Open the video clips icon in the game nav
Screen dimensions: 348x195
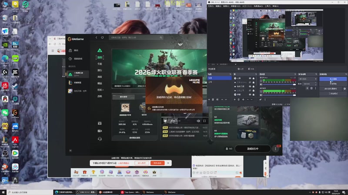tap(100, 123)
